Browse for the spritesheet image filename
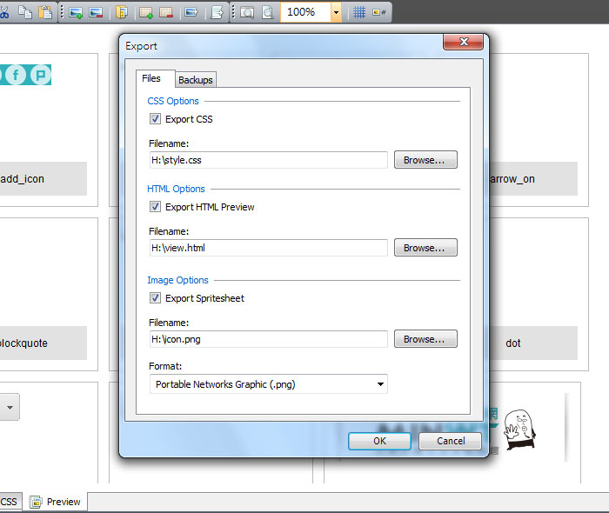The height and width of the screenshot is (513, 609). coord(425,339)
